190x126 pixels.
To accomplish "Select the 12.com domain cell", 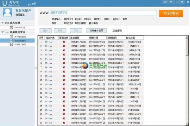I will point(48,93).
